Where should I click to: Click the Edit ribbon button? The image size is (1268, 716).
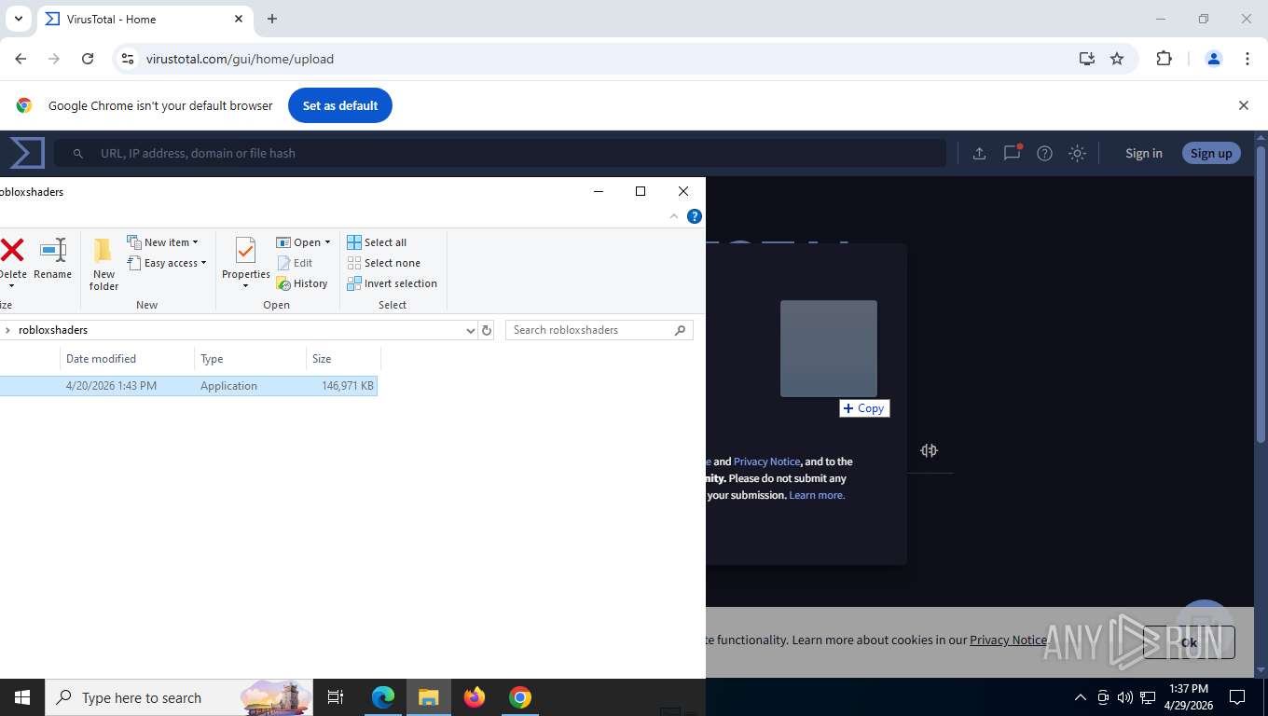295,263
